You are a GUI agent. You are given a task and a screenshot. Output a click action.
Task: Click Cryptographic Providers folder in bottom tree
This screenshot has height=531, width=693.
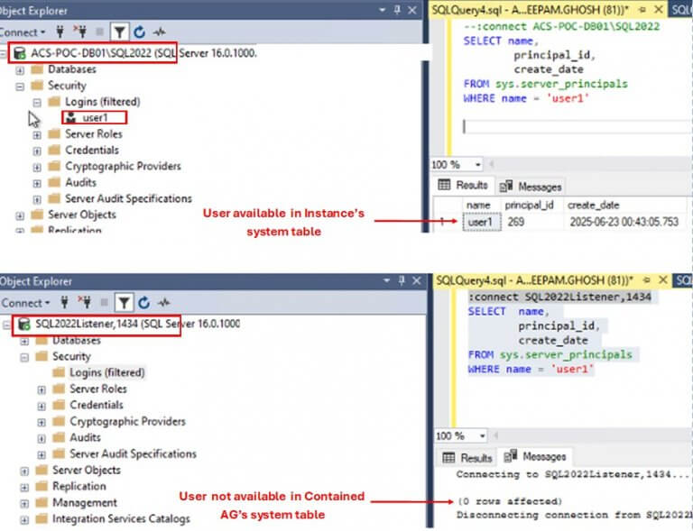click(x=127, y=421)
